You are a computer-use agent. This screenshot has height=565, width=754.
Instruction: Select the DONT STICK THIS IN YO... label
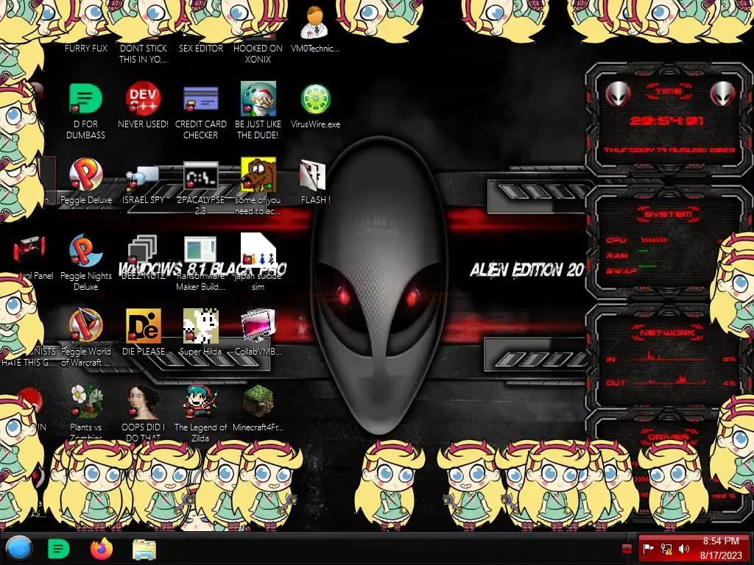pyautogui.click(x=144, y=54)
